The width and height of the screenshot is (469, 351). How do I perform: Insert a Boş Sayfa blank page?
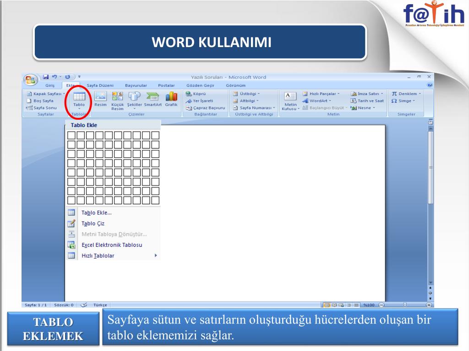tap(40, 101)
